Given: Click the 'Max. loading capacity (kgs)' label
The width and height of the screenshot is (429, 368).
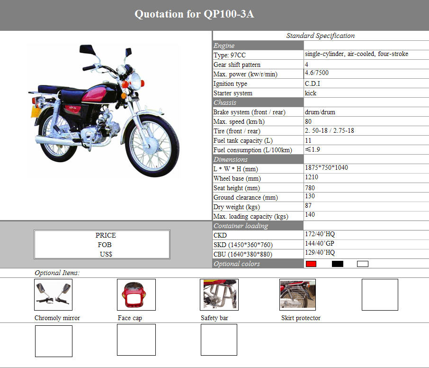Looking at the screenshot, I should [251, 216].
